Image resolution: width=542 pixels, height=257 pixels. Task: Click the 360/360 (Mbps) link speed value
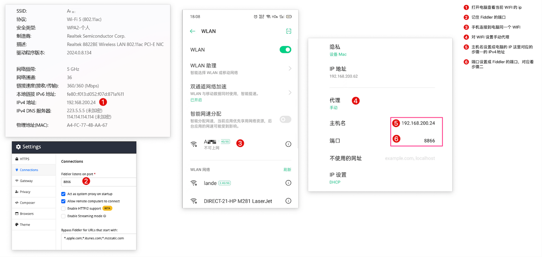(83, 86)
